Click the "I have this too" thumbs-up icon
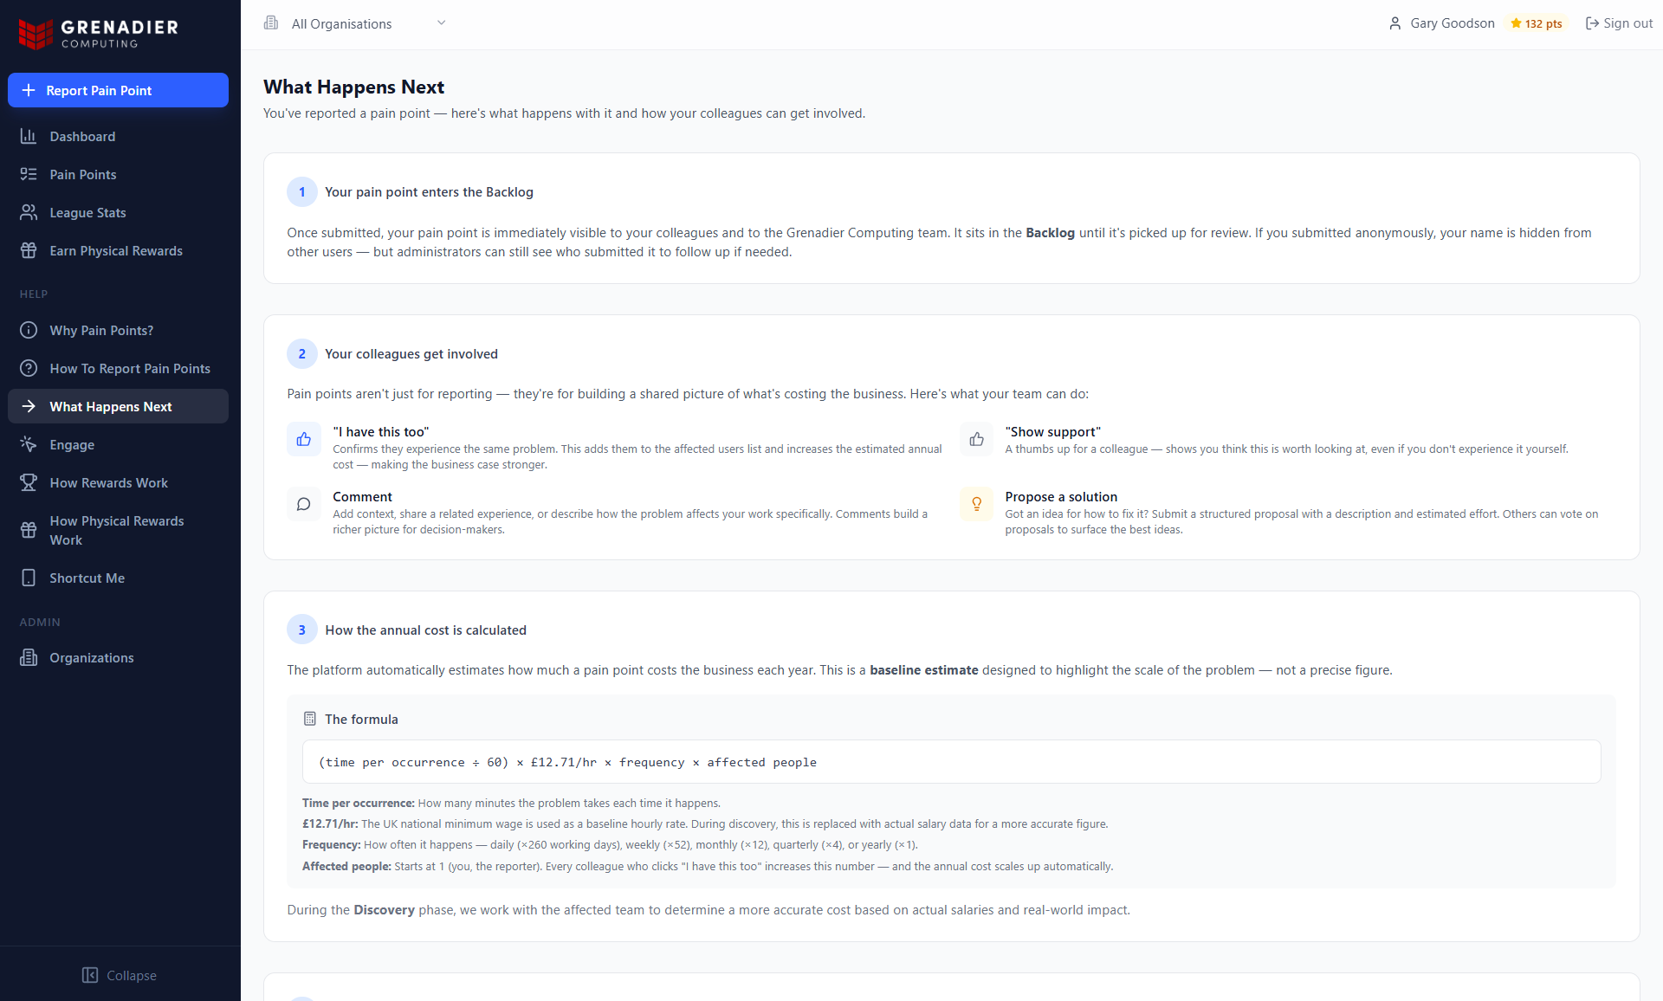Screen dimensions: 1663x1001 (304, 439)
